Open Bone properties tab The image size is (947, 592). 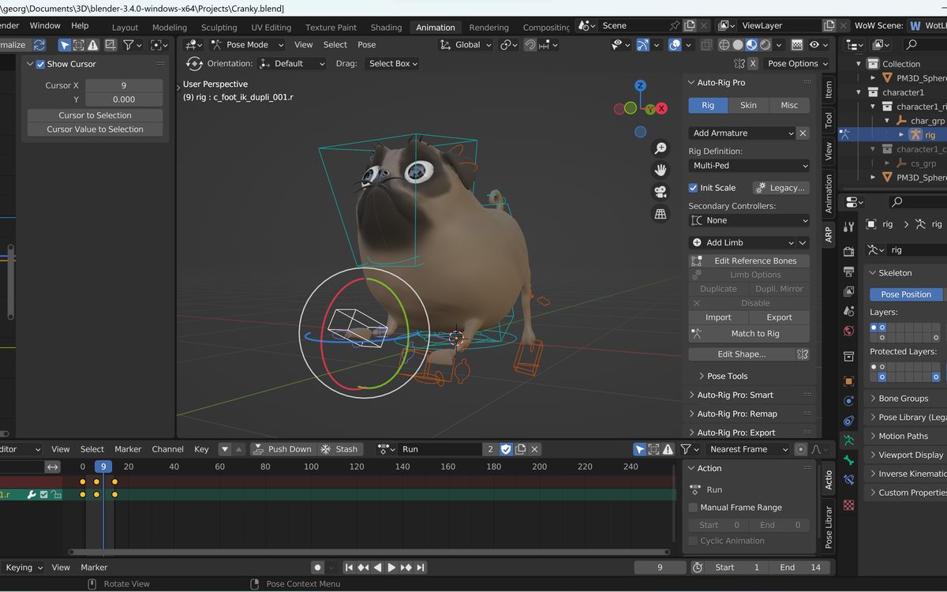[x=848, y=459]
